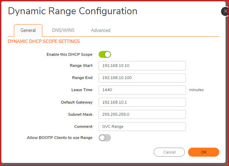Screen dimensions: 229x166
Task: Go to the Advanced tab
Action: [101, 30]
